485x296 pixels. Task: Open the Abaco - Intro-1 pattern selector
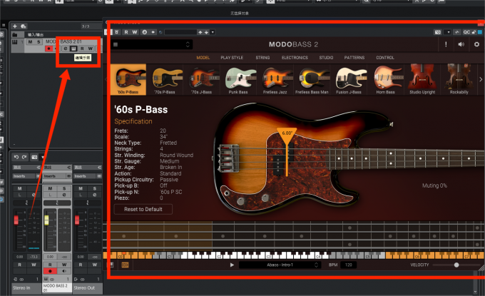pyautogui.click(x=280, y=265)
